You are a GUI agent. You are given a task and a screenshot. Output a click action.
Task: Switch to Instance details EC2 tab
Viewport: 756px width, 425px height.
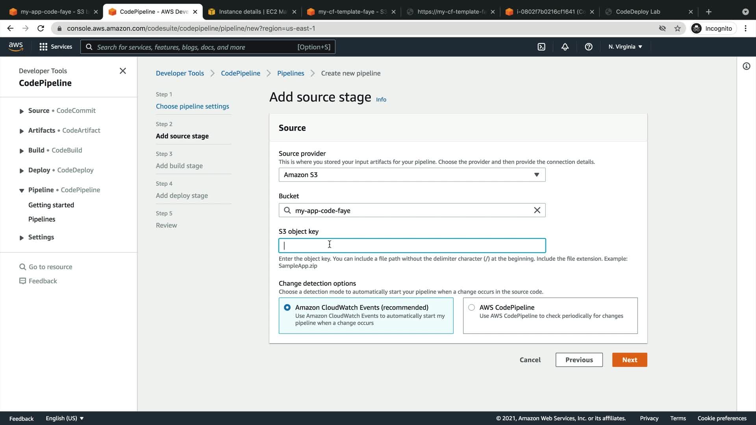tap(252, 12)
